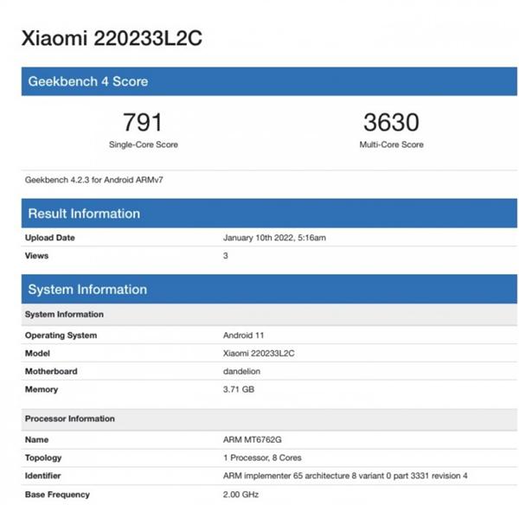Viewport: 519px width, 505px height.
Task: Click the single-core score 791
Action: [x=143, y=122]
